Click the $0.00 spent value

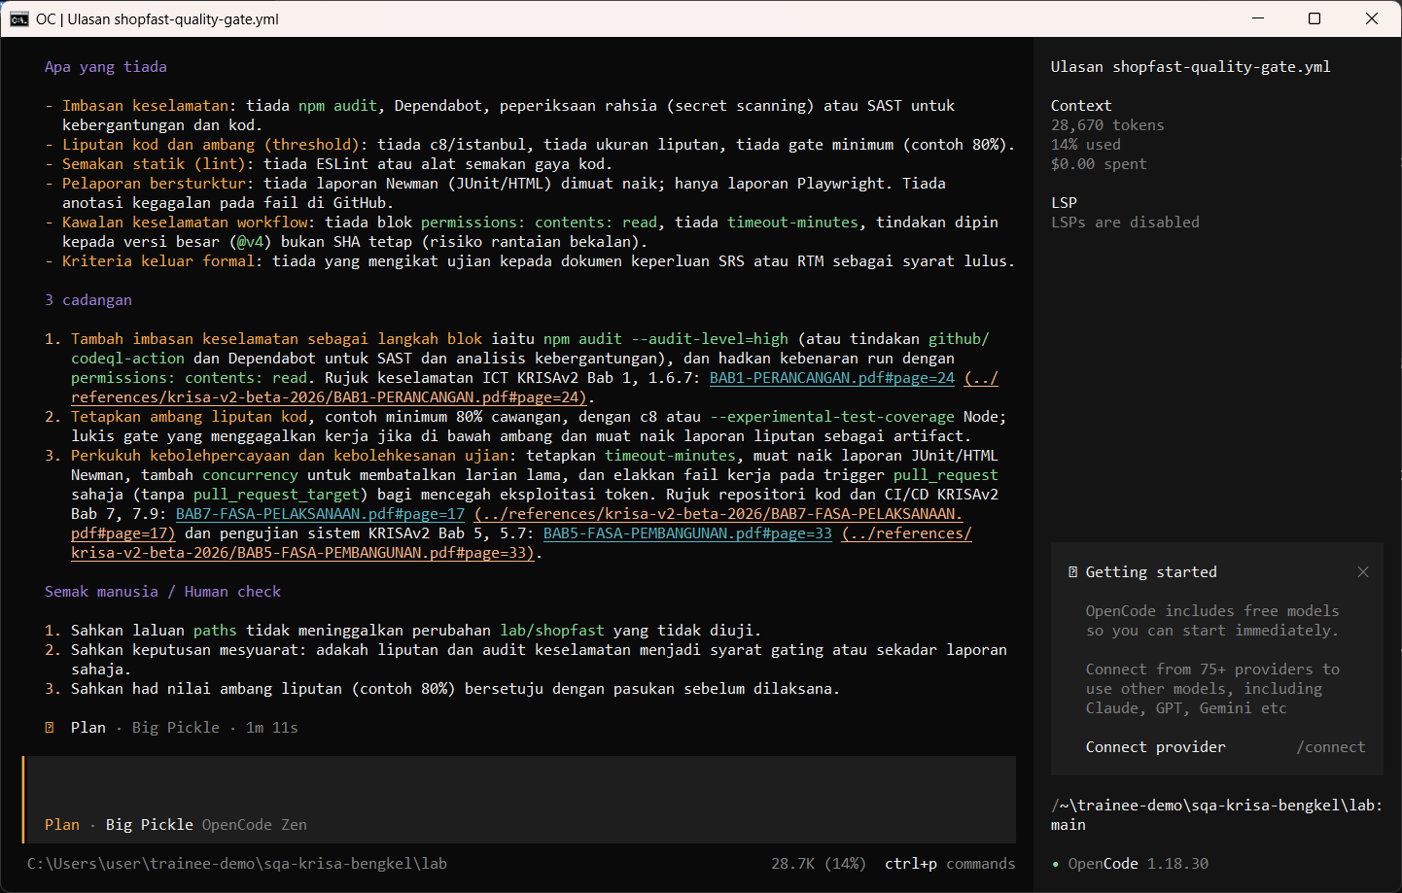(x=1099, y=164)
